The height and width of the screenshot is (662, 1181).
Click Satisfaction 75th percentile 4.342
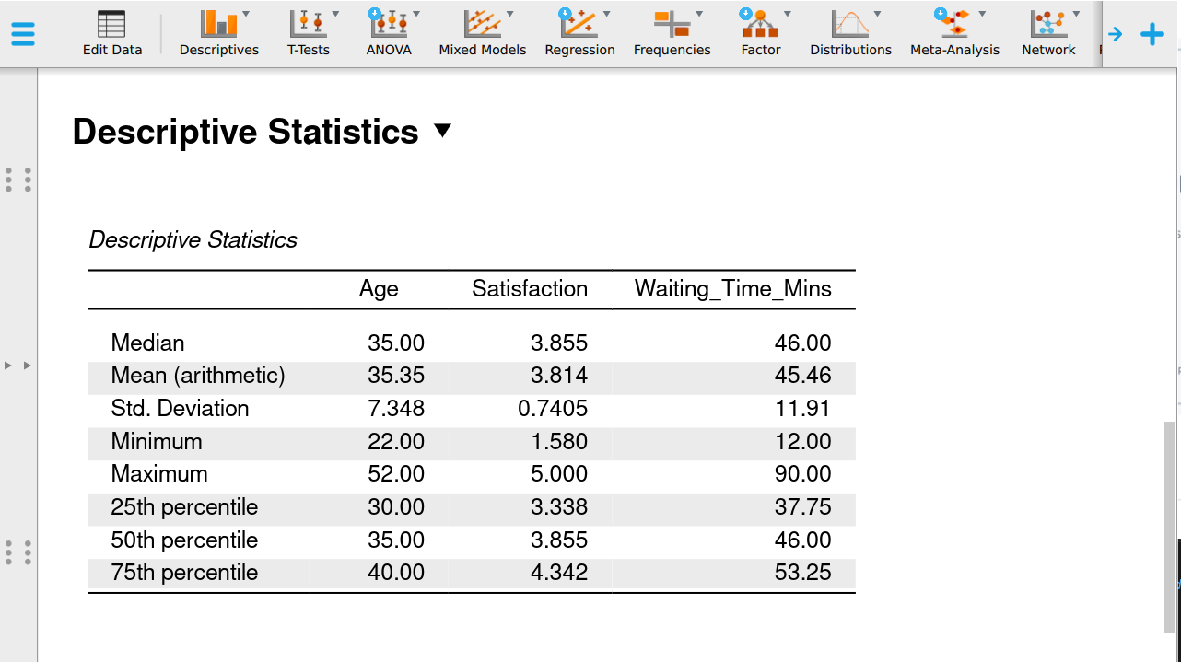point(559,573)
